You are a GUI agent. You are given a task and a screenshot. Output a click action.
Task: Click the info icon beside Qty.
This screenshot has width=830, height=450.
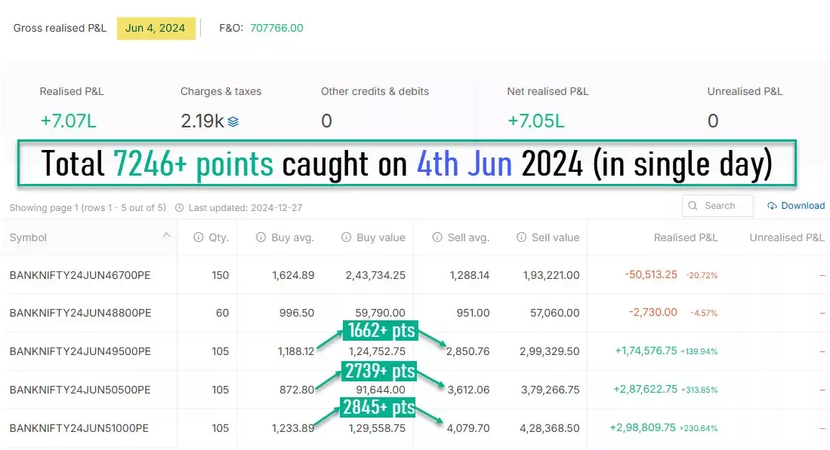(199, 237)
